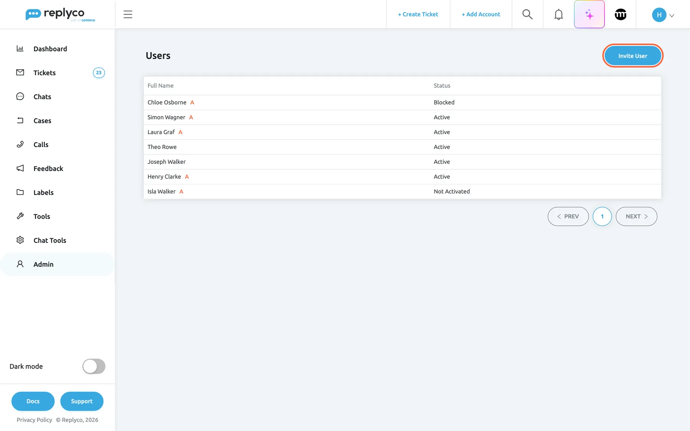Image resolution: width=690 pixels, height=431 pixels.
Task: Click the Blocked status cell
Action: click(444, 102)
